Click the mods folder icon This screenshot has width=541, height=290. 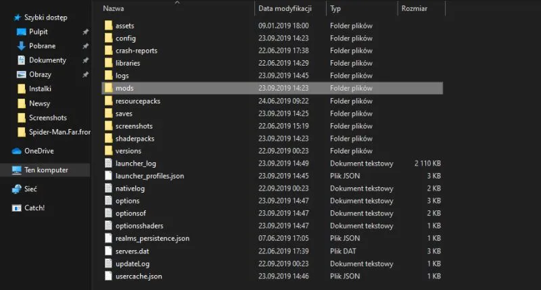click(109, 88)
